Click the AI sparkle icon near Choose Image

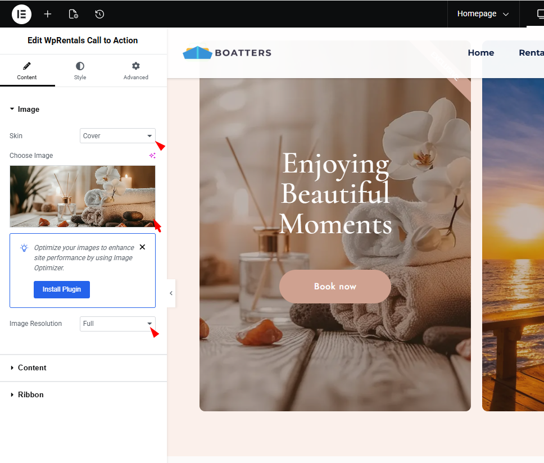[x=152, y=156]
